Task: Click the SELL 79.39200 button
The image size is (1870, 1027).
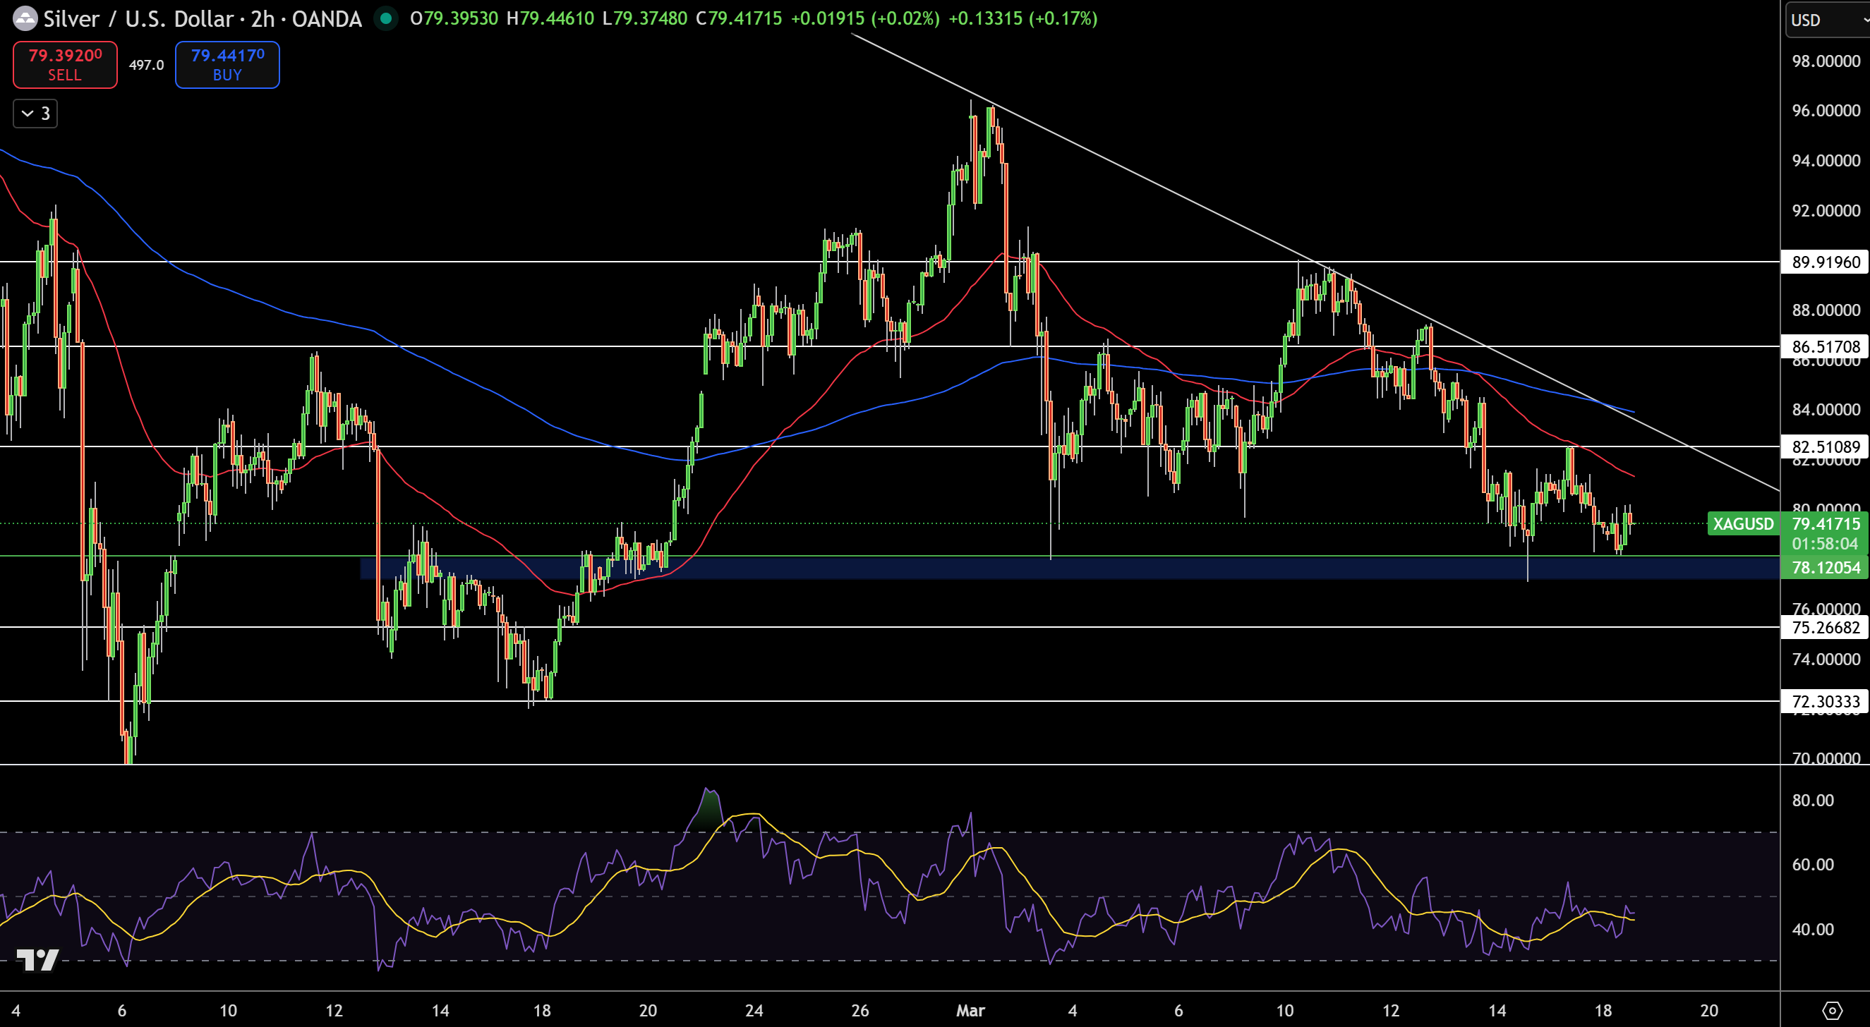Action: (x=65, y=65)
